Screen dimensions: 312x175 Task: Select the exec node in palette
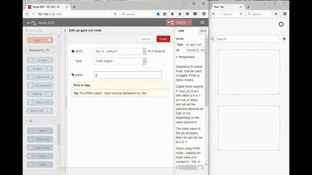40,40
